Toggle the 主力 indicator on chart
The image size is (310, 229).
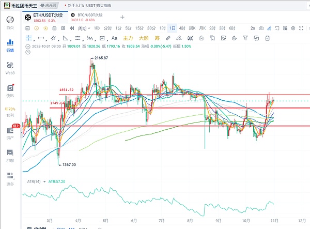[128, 38]
